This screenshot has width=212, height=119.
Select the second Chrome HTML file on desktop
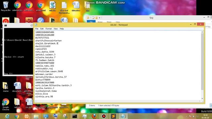(29, 6)
